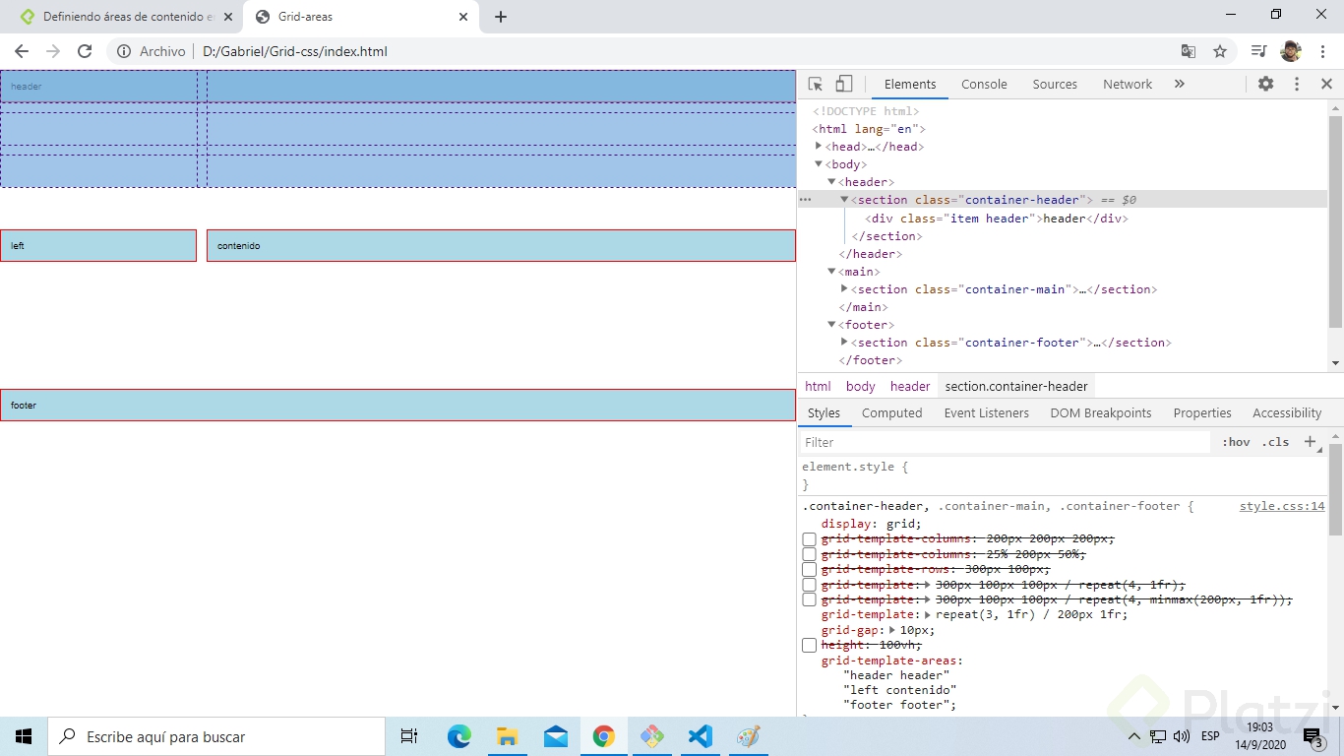View site information icon next to Archivo
This screenshot has width=1344, height=756.
(x=124, y=51)
